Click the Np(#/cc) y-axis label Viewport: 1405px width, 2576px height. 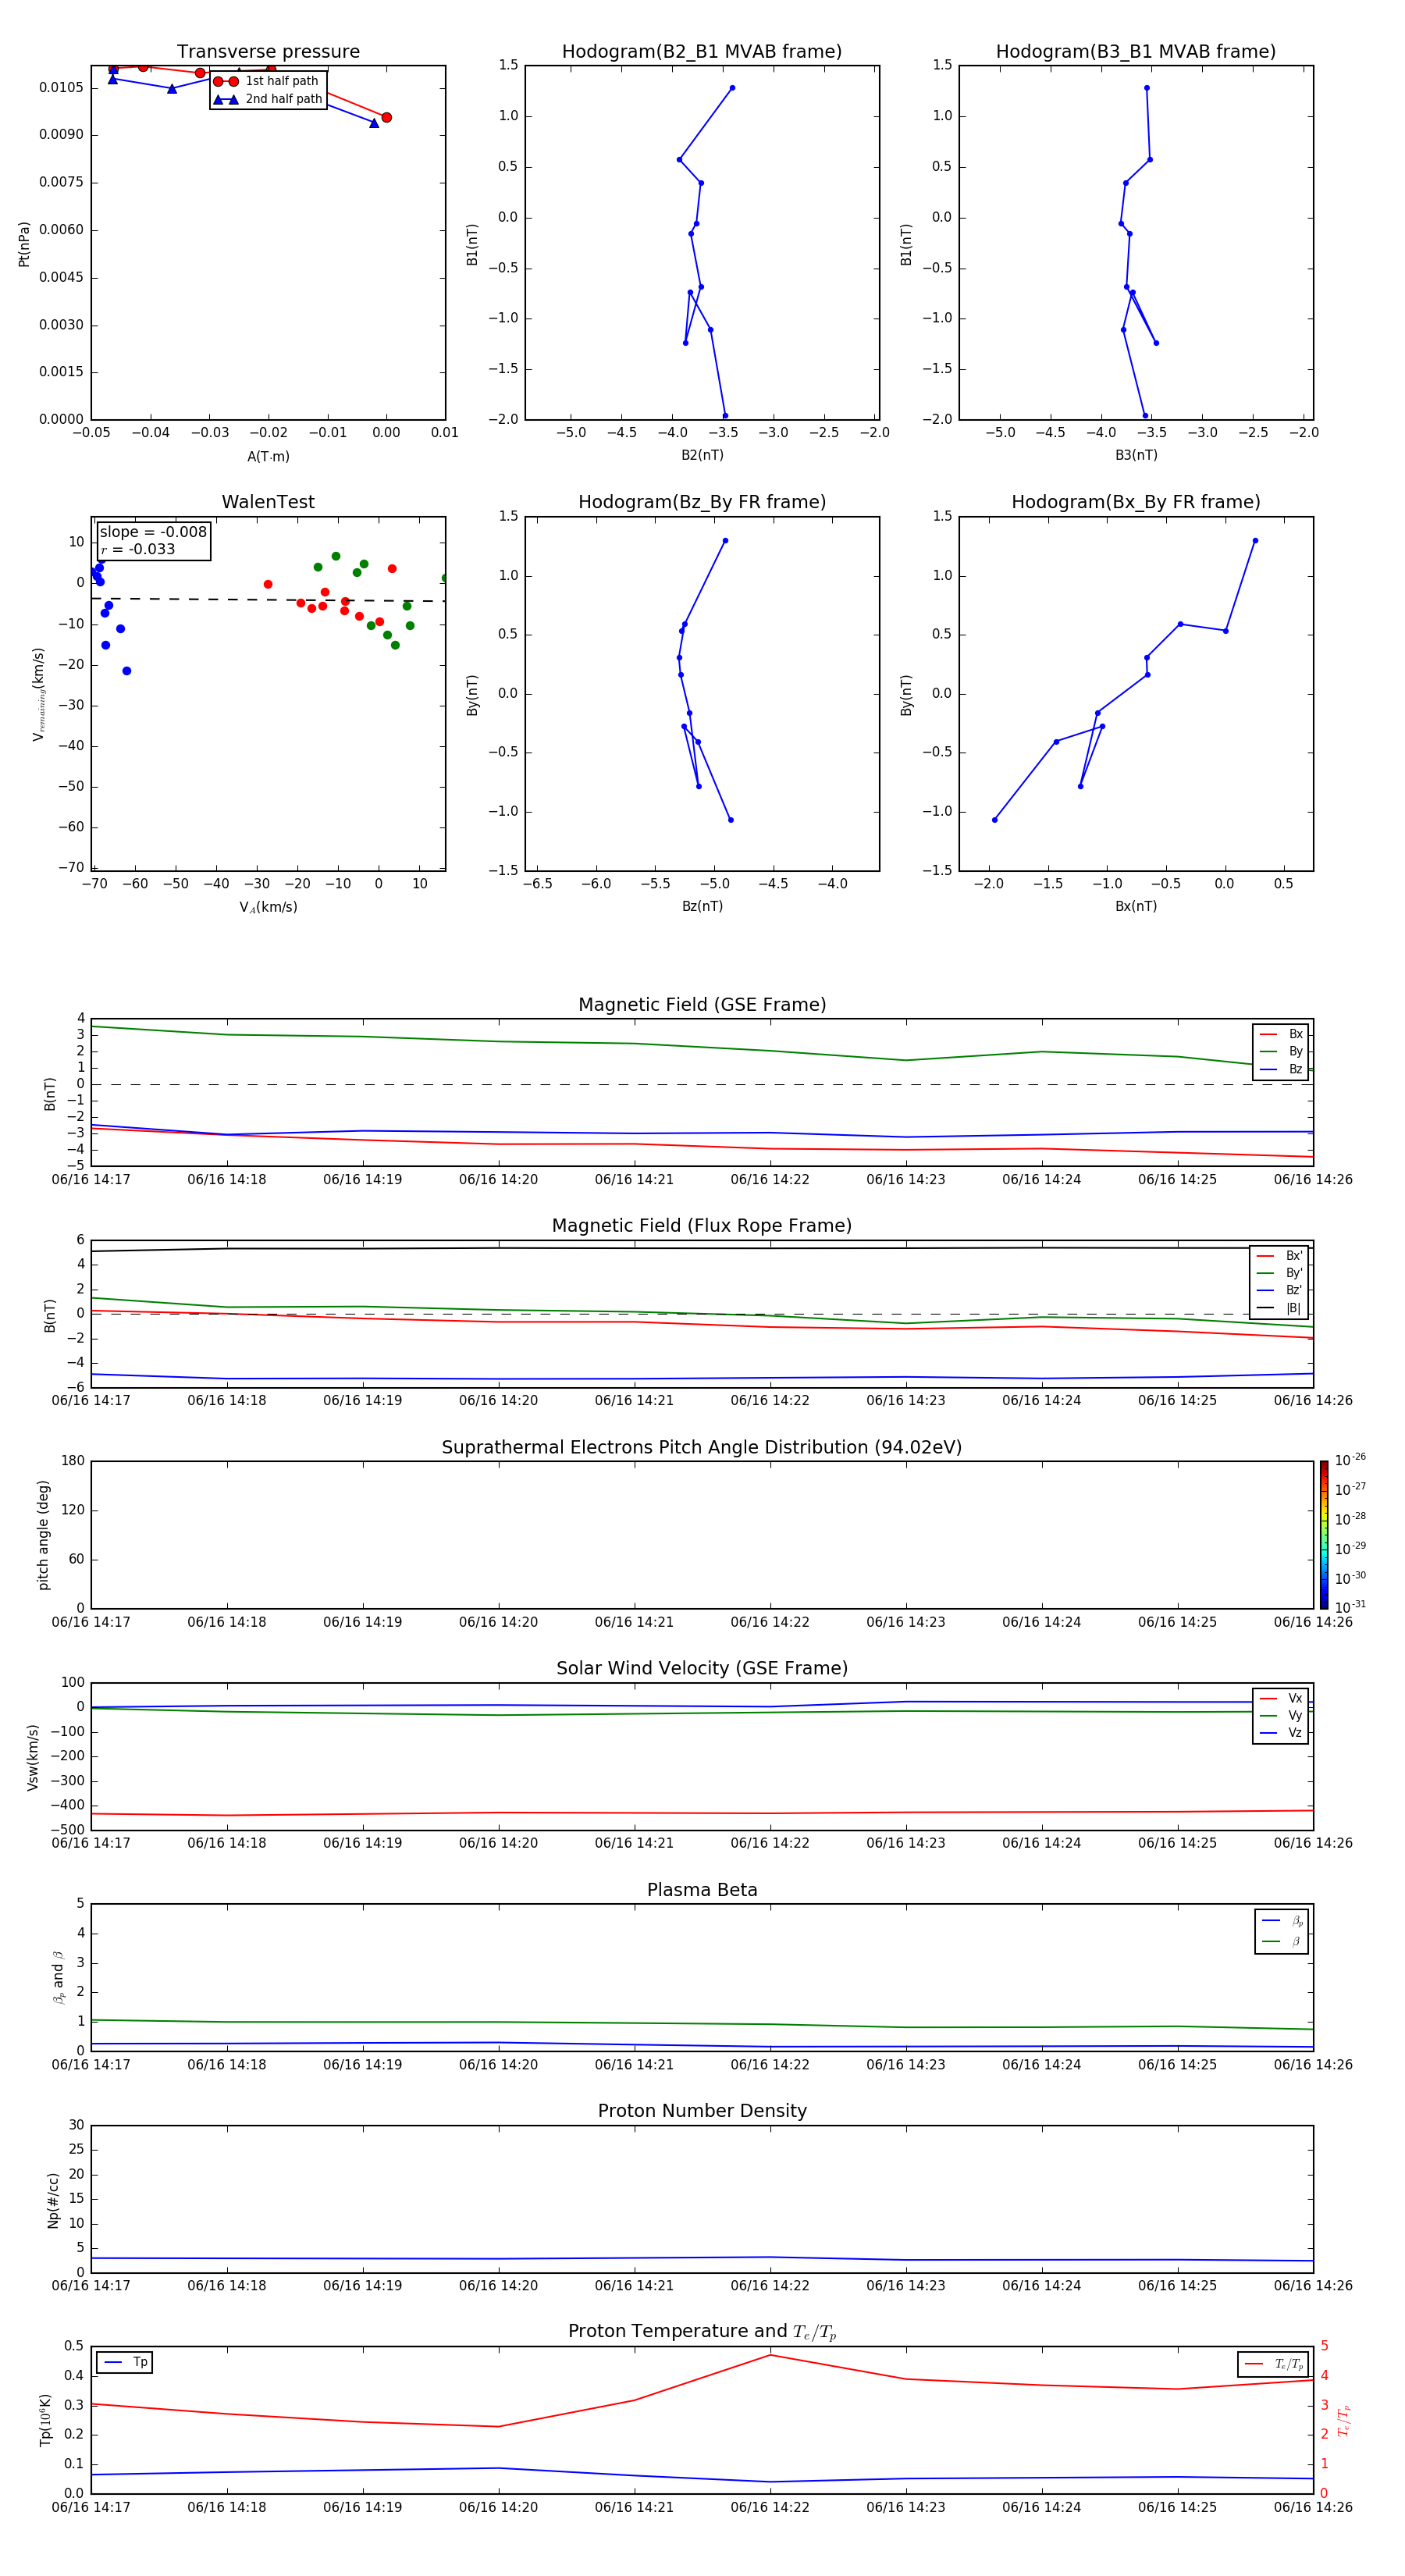tap(53, 2200)
